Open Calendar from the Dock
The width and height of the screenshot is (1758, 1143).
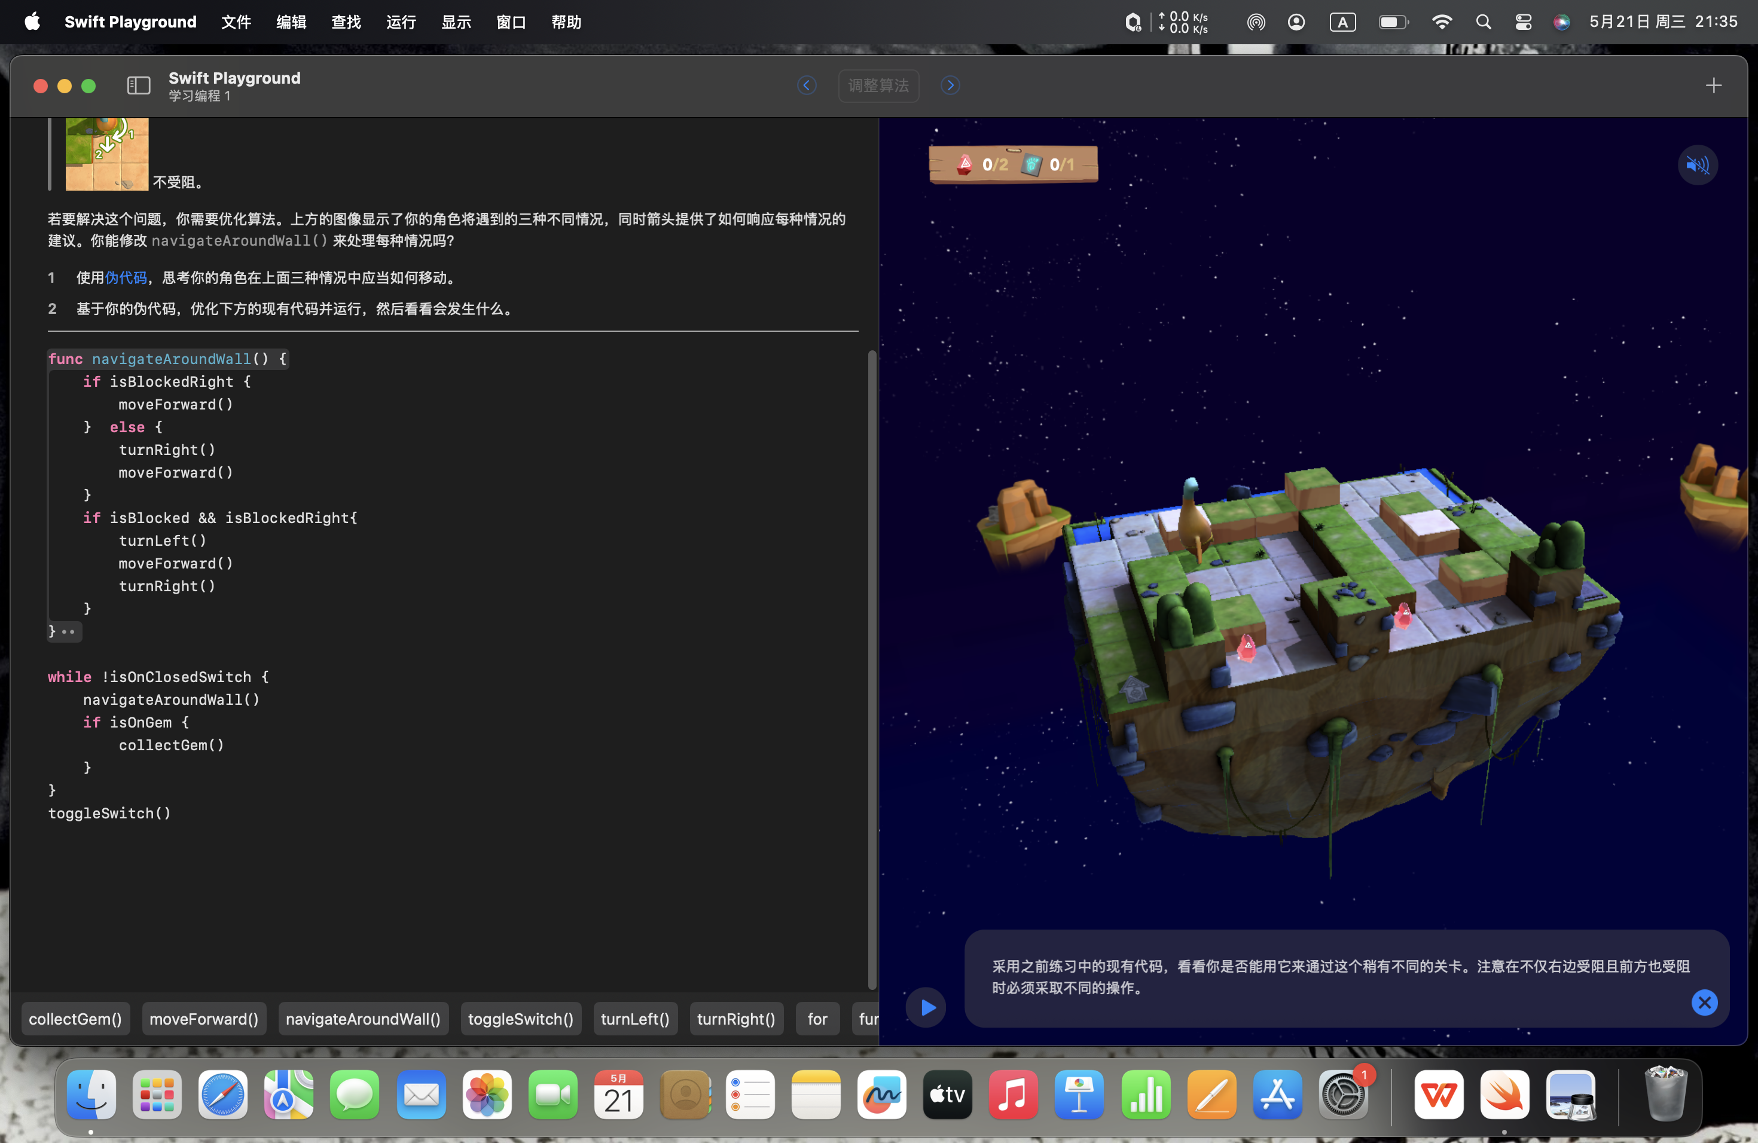coord(618,1094)
